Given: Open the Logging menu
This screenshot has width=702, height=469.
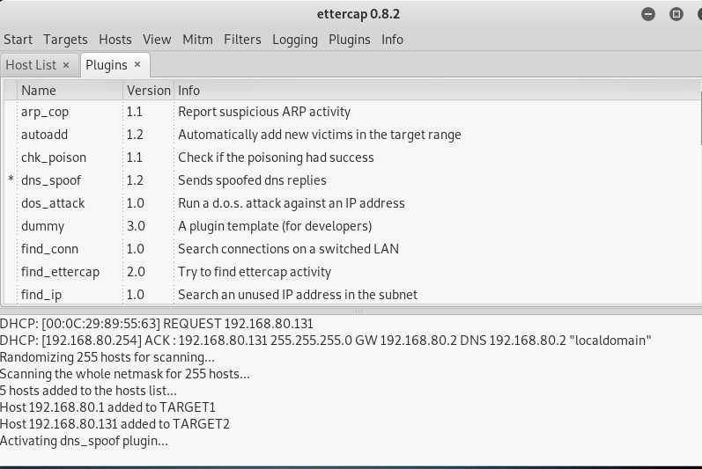Looking at the screenshot, I should pos(294,40).
